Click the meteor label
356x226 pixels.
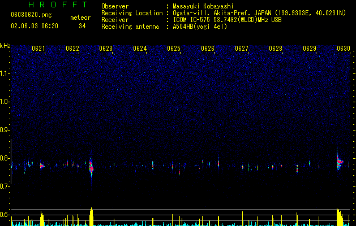[80, 18]
